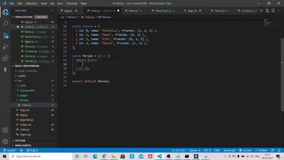Click the Go Live status bar button
Image resolution: width=284 pixels, height=160 pixels.
[x=245, y=150]
